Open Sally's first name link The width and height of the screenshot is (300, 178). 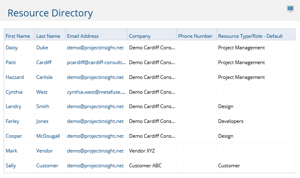pyautogui.click(x=11, y=166)
